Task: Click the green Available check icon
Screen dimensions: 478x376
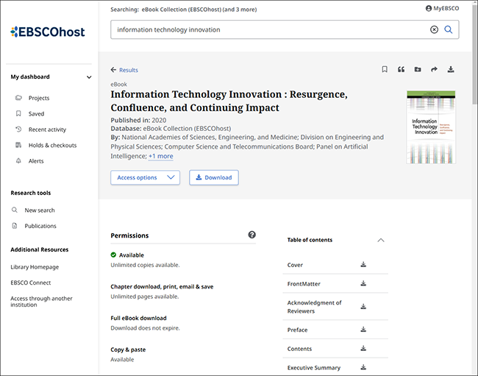Action: coord(113,255)
